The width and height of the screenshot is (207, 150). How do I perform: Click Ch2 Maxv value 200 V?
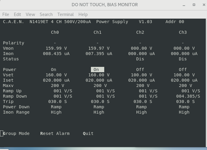tap(143, 86)
